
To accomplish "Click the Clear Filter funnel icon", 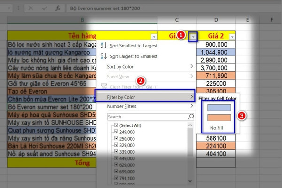I will coord(104,86).
